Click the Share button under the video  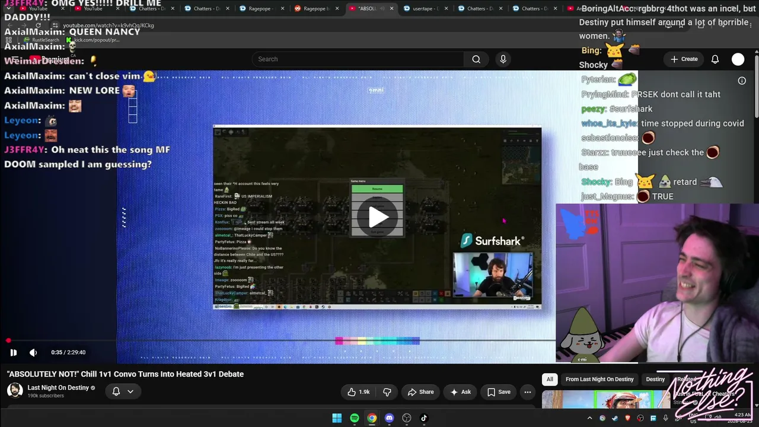(420, 392)
